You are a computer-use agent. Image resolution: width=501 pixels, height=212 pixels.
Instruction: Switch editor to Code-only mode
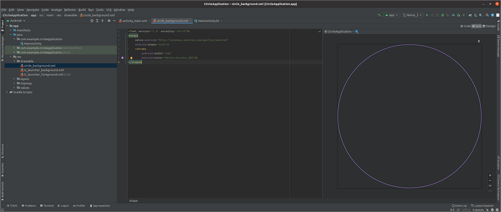coord(465,26)
